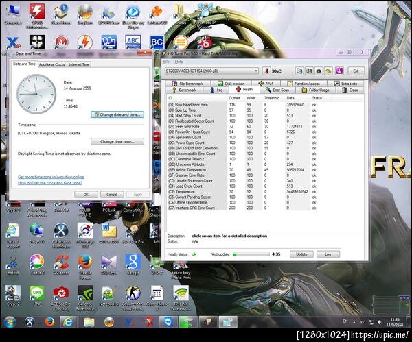This screenshot has height=342, width=412.
Task: Click the thermometer temperature icon in HD Tune
Action: pyautogui.click(x=266, y=71)
